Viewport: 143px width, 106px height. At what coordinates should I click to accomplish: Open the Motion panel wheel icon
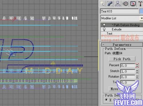click(125, 4)
